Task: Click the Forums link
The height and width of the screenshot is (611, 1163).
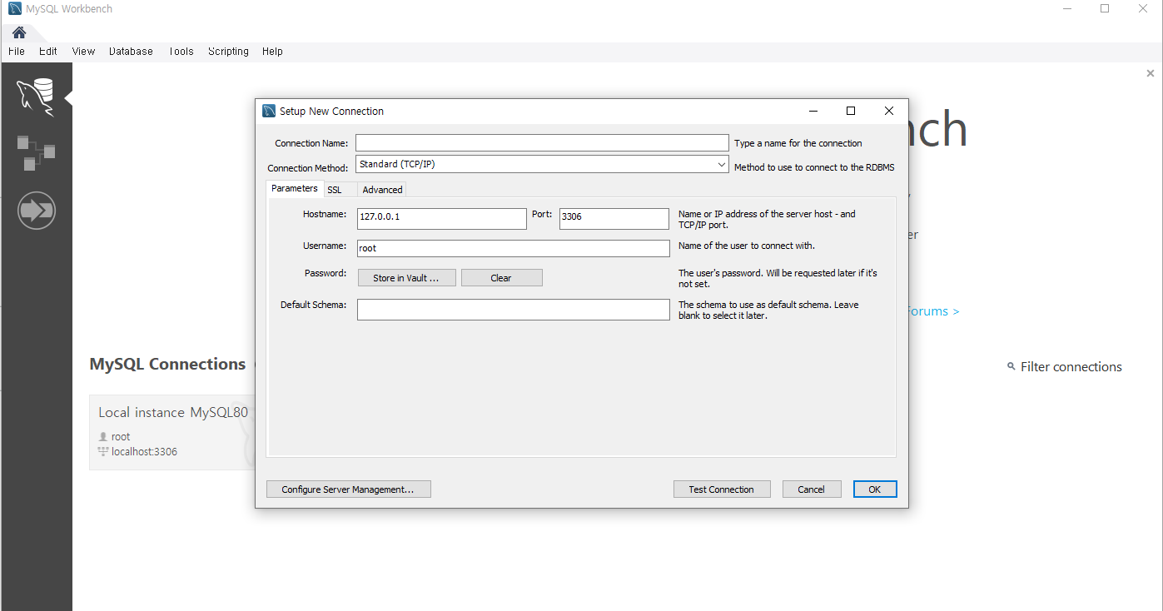Action: 932,311
